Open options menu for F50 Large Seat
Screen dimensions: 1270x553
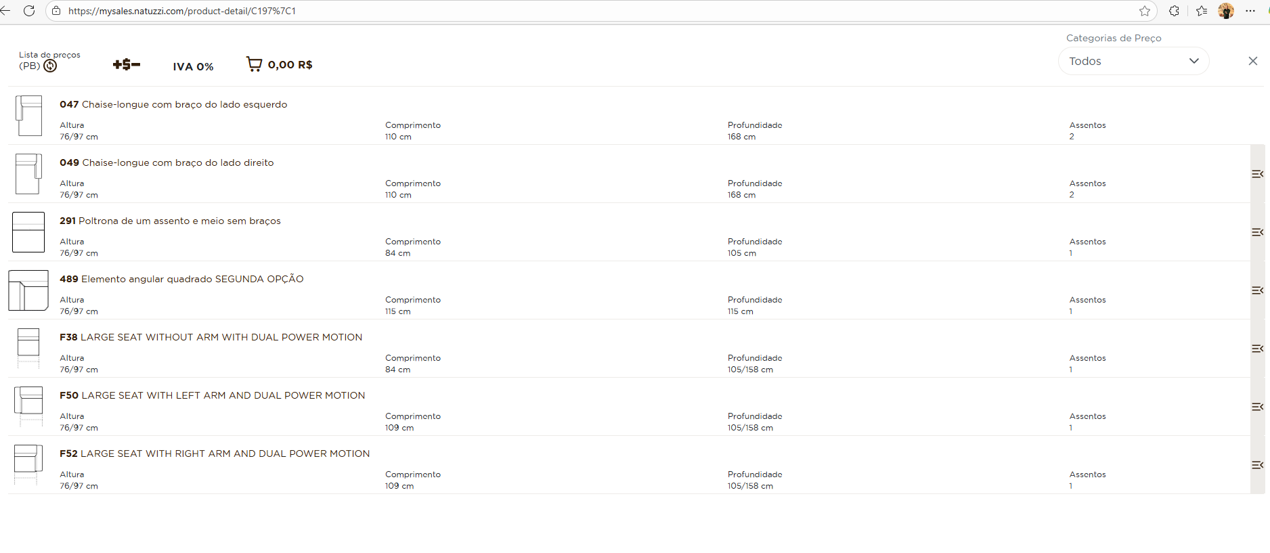point(1257,407)
